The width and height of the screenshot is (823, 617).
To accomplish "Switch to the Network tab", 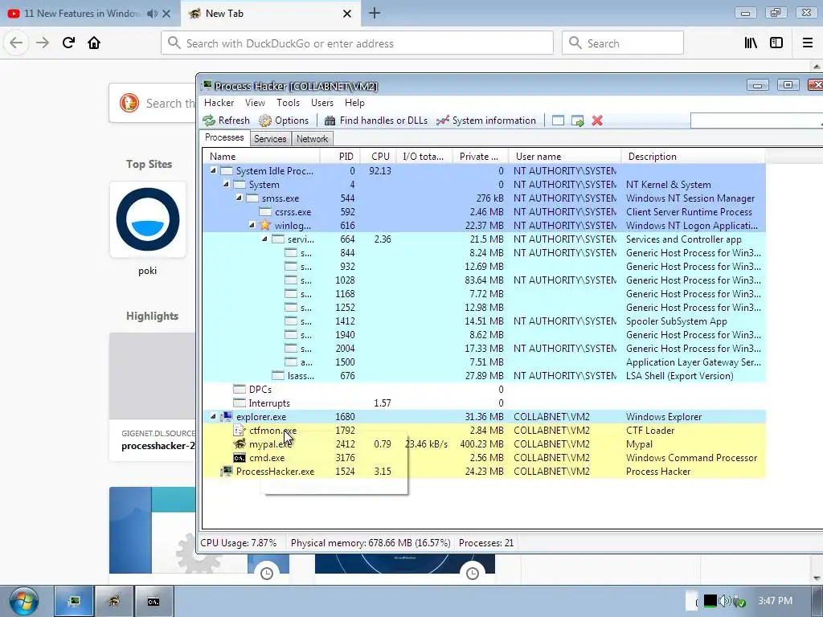I will 313,139.
